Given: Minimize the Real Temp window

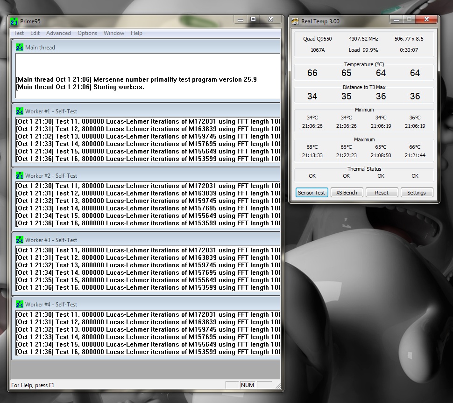Looking at the screenshot, I should pyautogui.click(x=396, y=20).
